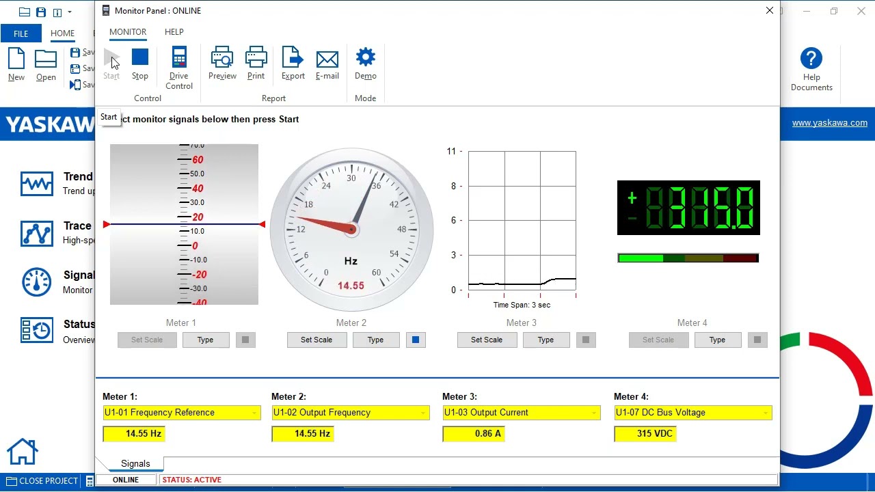Click the quick access save icon
Screen dimensions: 875x492
(41, 12)
